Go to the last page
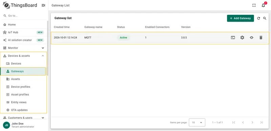 coord(262,122)
